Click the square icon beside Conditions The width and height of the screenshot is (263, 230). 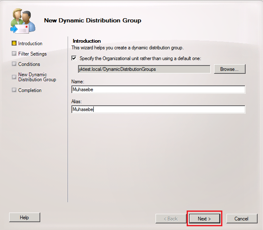[x=14, y=64]
